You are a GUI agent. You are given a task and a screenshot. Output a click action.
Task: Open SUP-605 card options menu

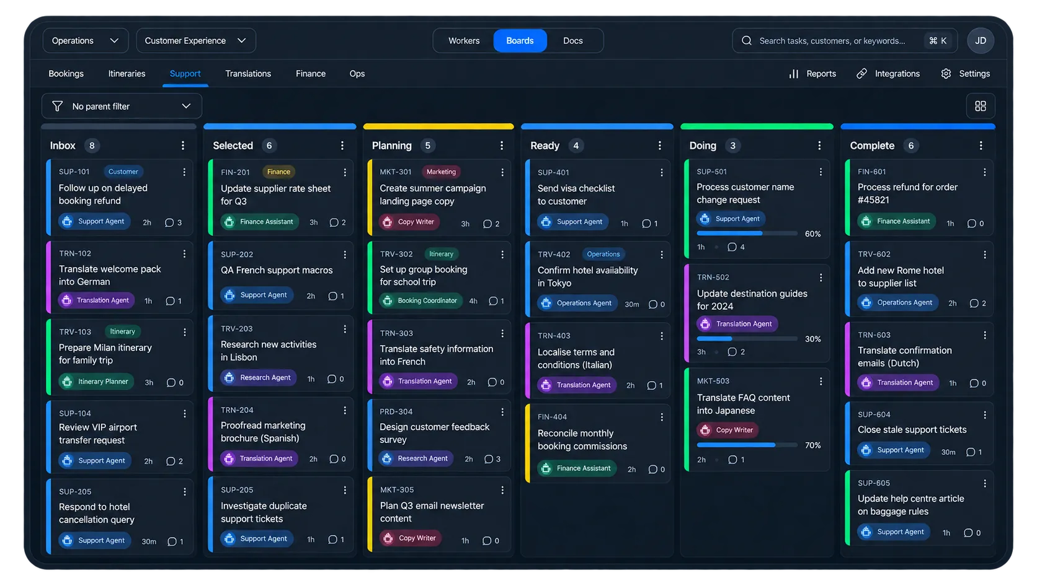pos(984,483)
